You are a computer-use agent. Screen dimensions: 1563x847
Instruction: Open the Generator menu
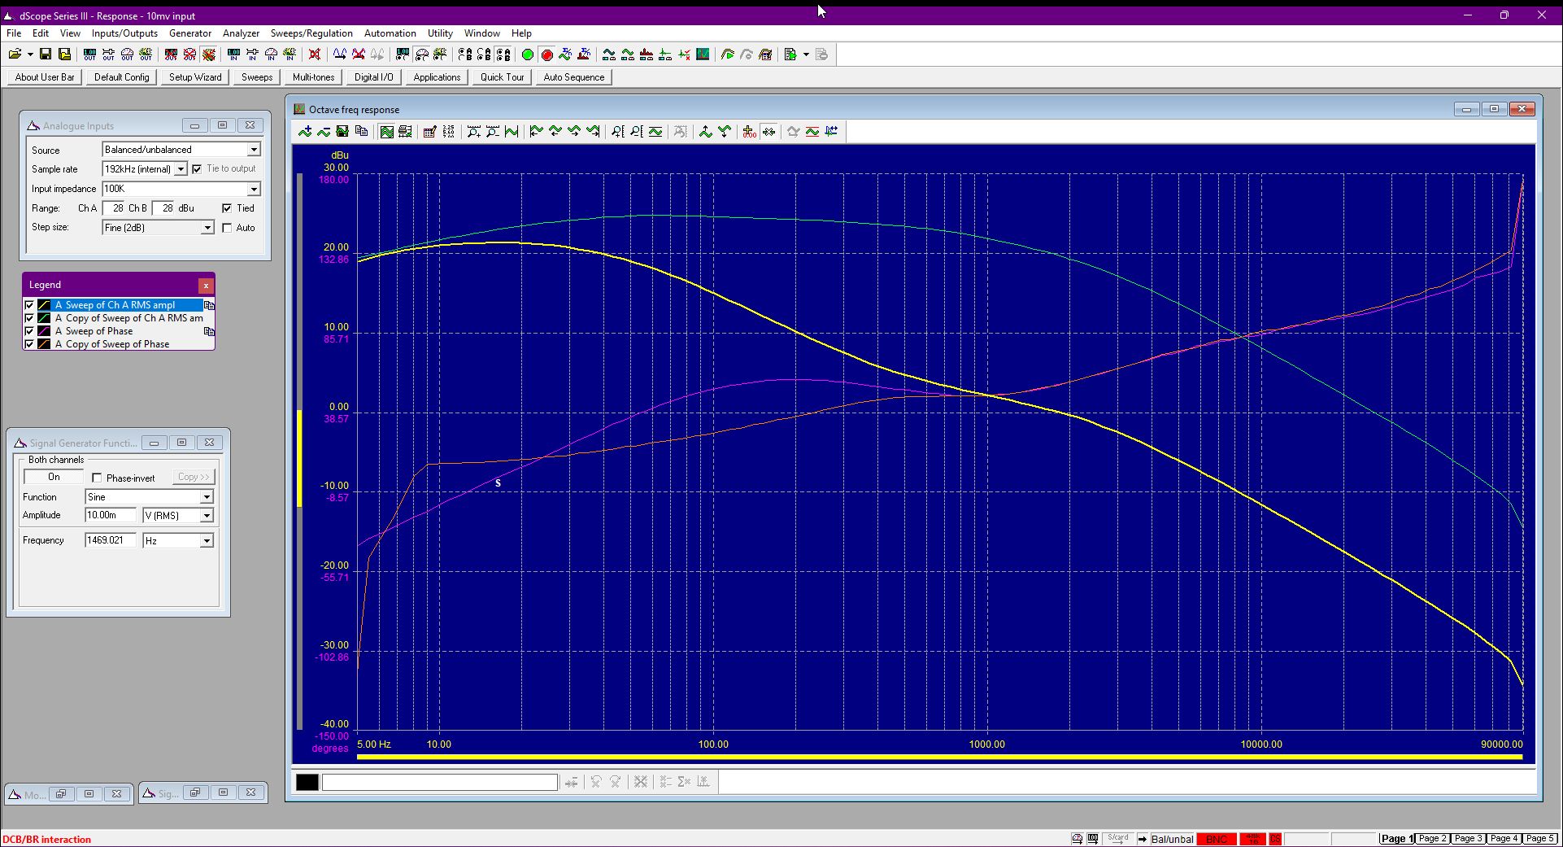tap(190, 33)
